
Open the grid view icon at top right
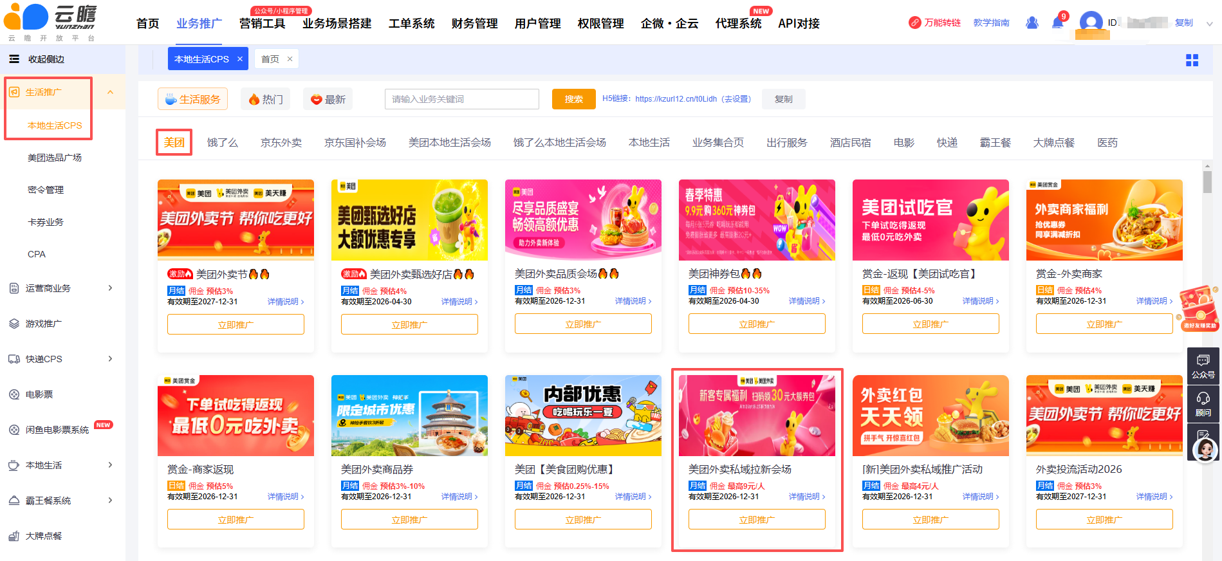point(1192,60)
